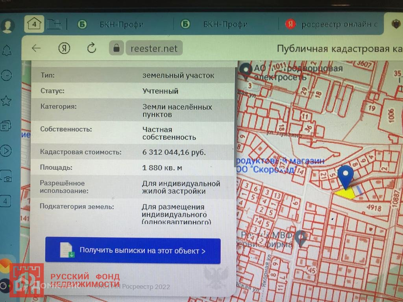Click the Подкатегория земель label
This screenshot has height=302, width=403.
(77, 206)
